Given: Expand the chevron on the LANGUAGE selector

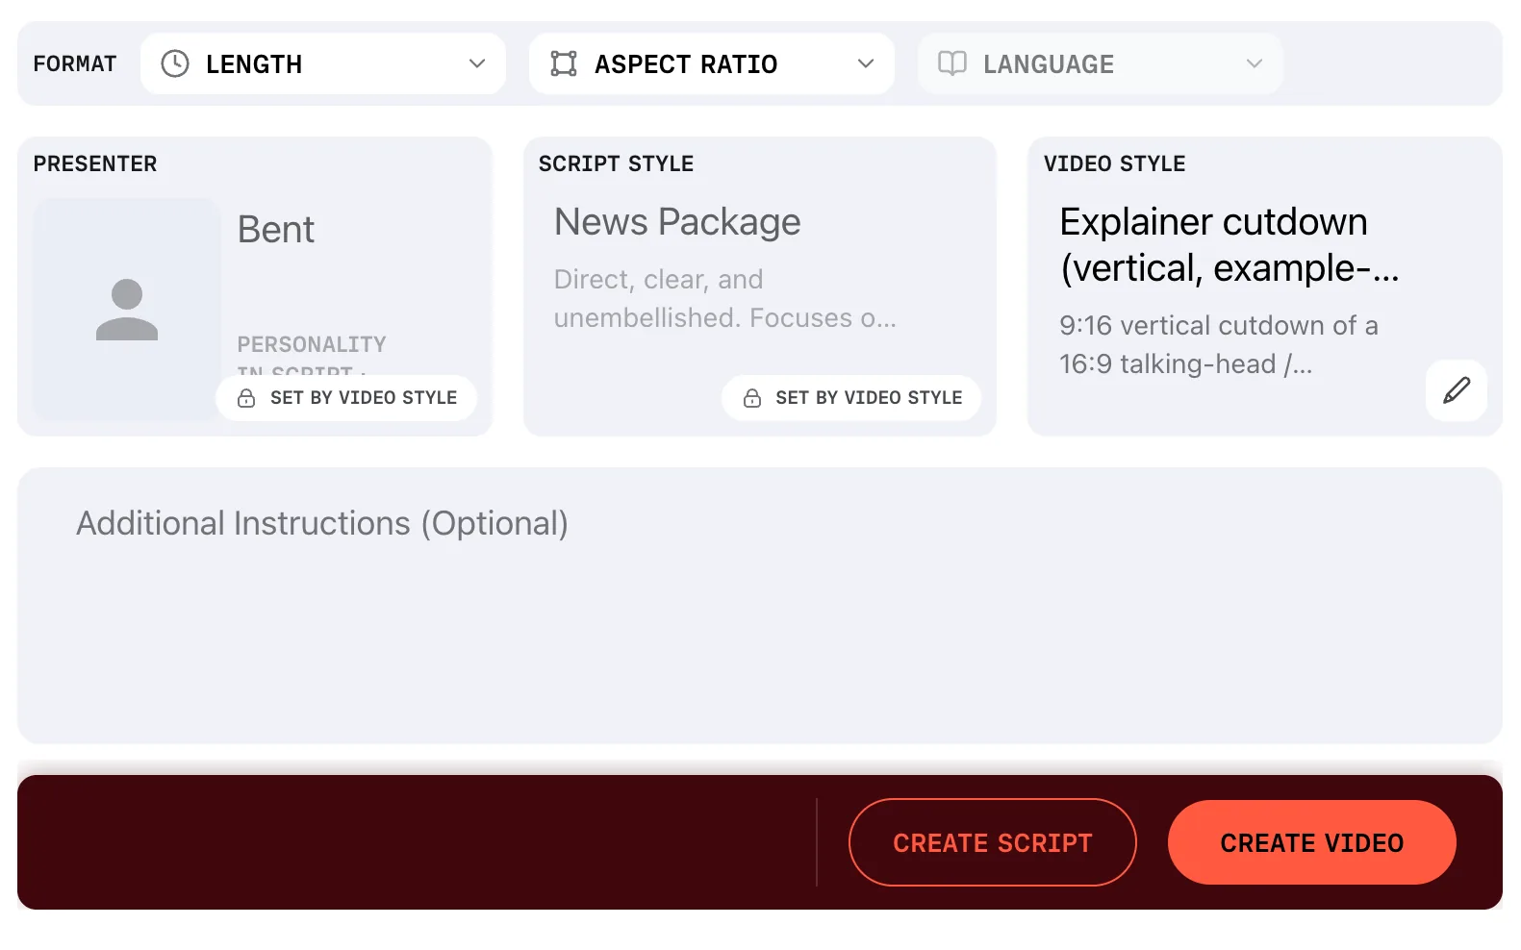Looking at the screenshot, I should click(1255, 63).
